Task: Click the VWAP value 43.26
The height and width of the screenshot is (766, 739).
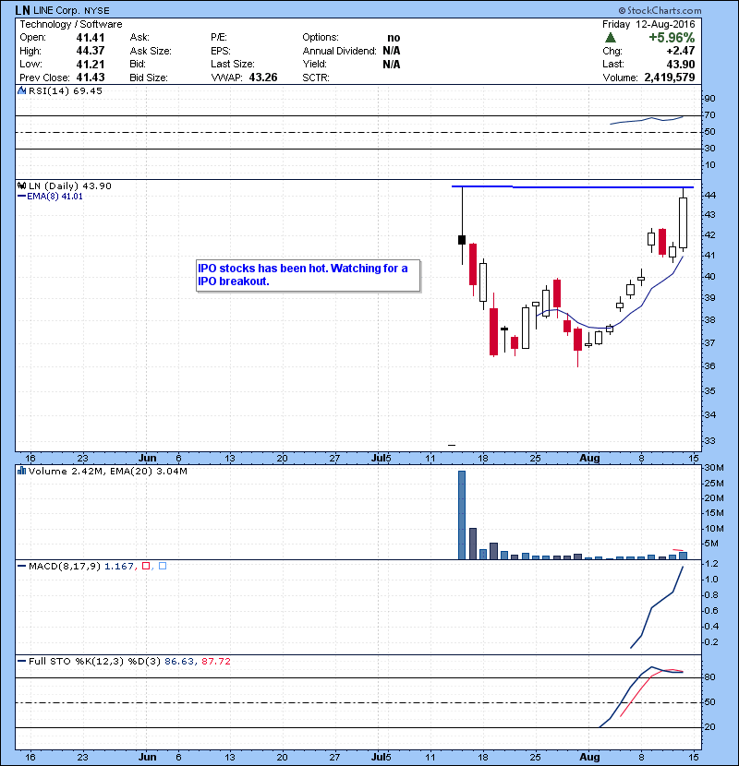Action: tap(263, 78)
